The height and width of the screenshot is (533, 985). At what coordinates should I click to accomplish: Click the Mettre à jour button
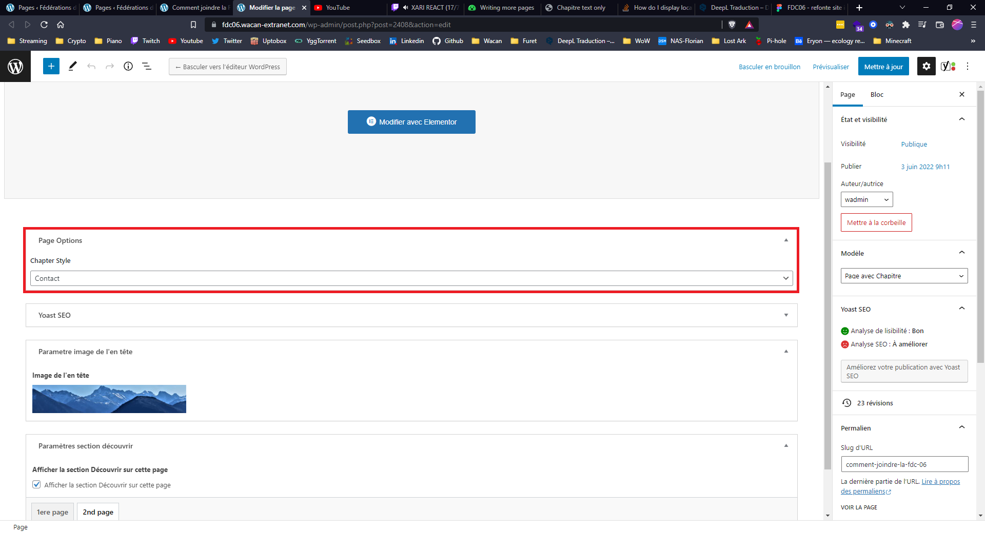(883, 67)
